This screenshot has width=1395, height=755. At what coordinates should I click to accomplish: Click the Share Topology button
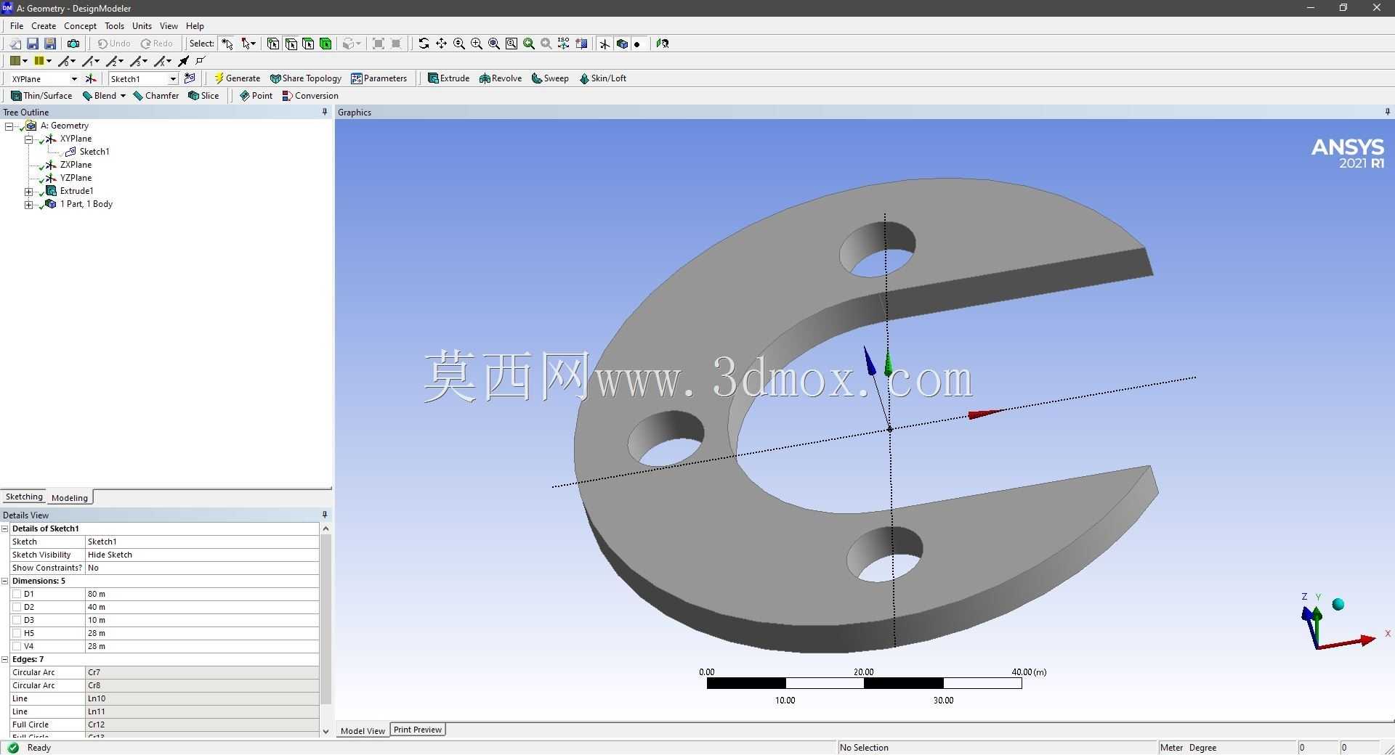coord(305,78)
